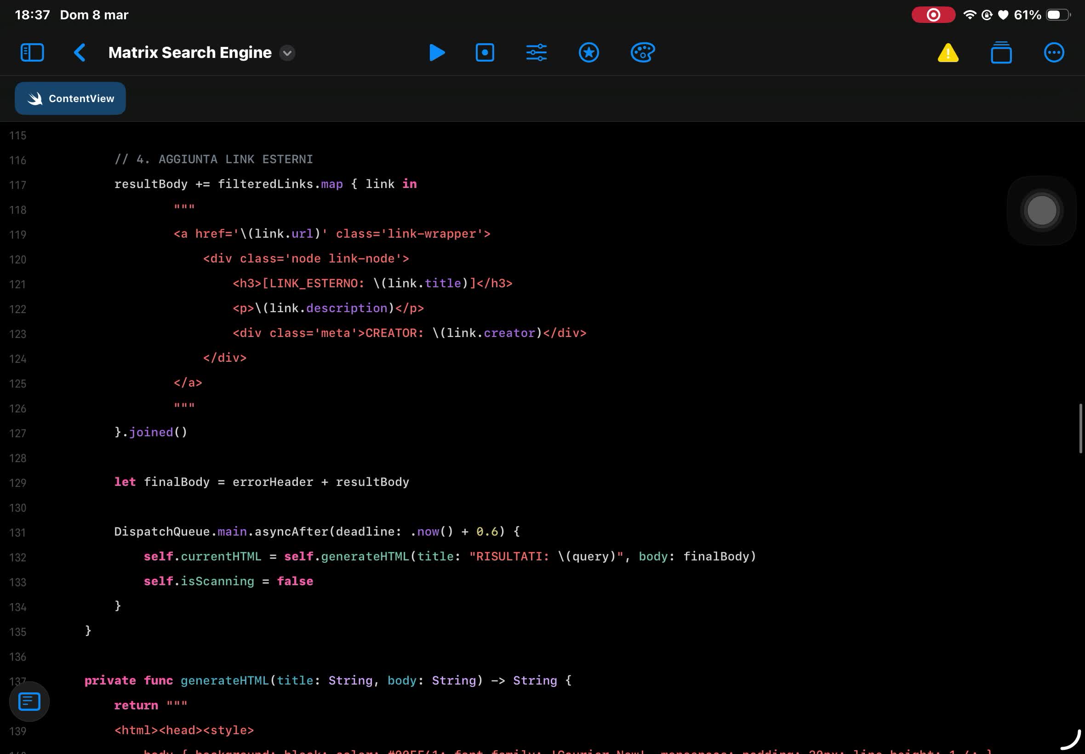Go back with the chevron arrow
This screenshot has height=754, width=1085.
(x=80, y=52)
